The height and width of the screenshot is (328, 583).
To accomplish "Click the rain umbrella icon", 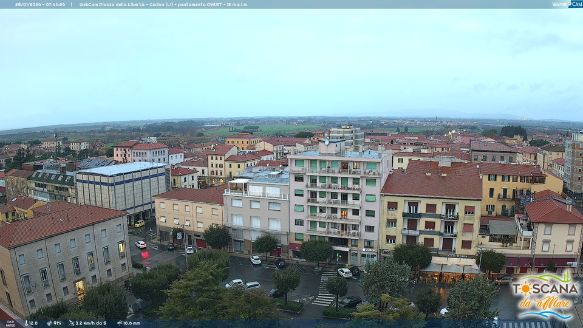I will click(120, 323).
